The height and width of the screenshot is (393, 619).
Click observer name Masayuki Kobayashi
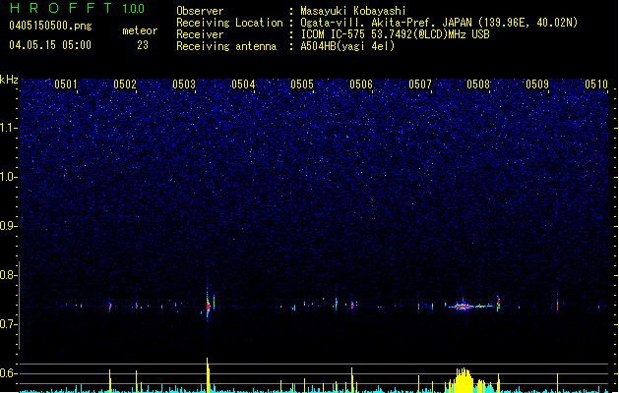tap(353, 11)
